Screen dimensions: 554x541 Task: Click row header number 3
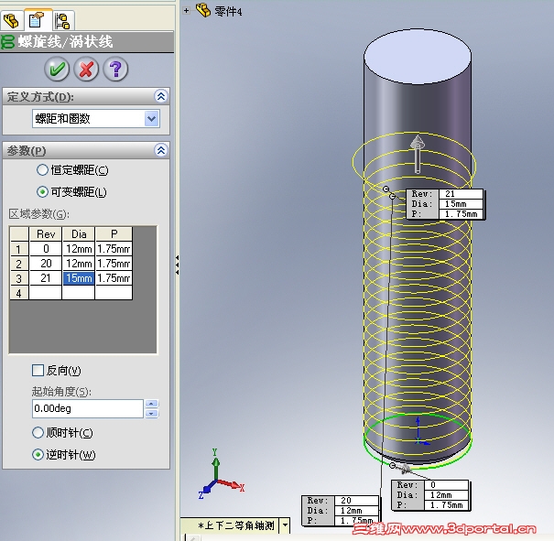[x=19, y=278]
